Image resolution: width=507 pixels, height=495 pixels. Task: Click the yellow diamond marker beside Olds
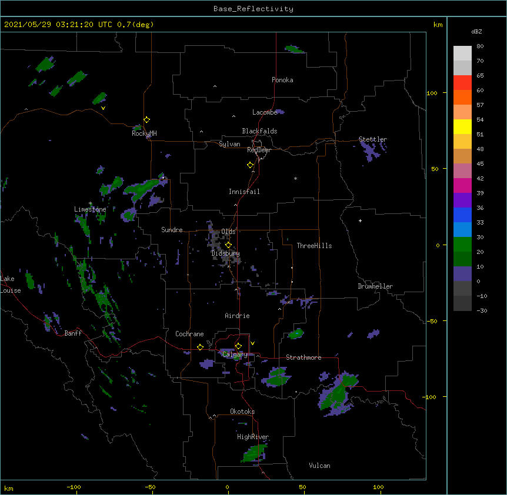228,245
